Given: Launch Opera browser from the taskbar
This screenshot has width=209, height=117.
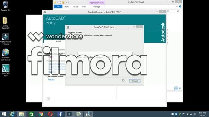Looking at the screenshot, I should coord(50,114).
